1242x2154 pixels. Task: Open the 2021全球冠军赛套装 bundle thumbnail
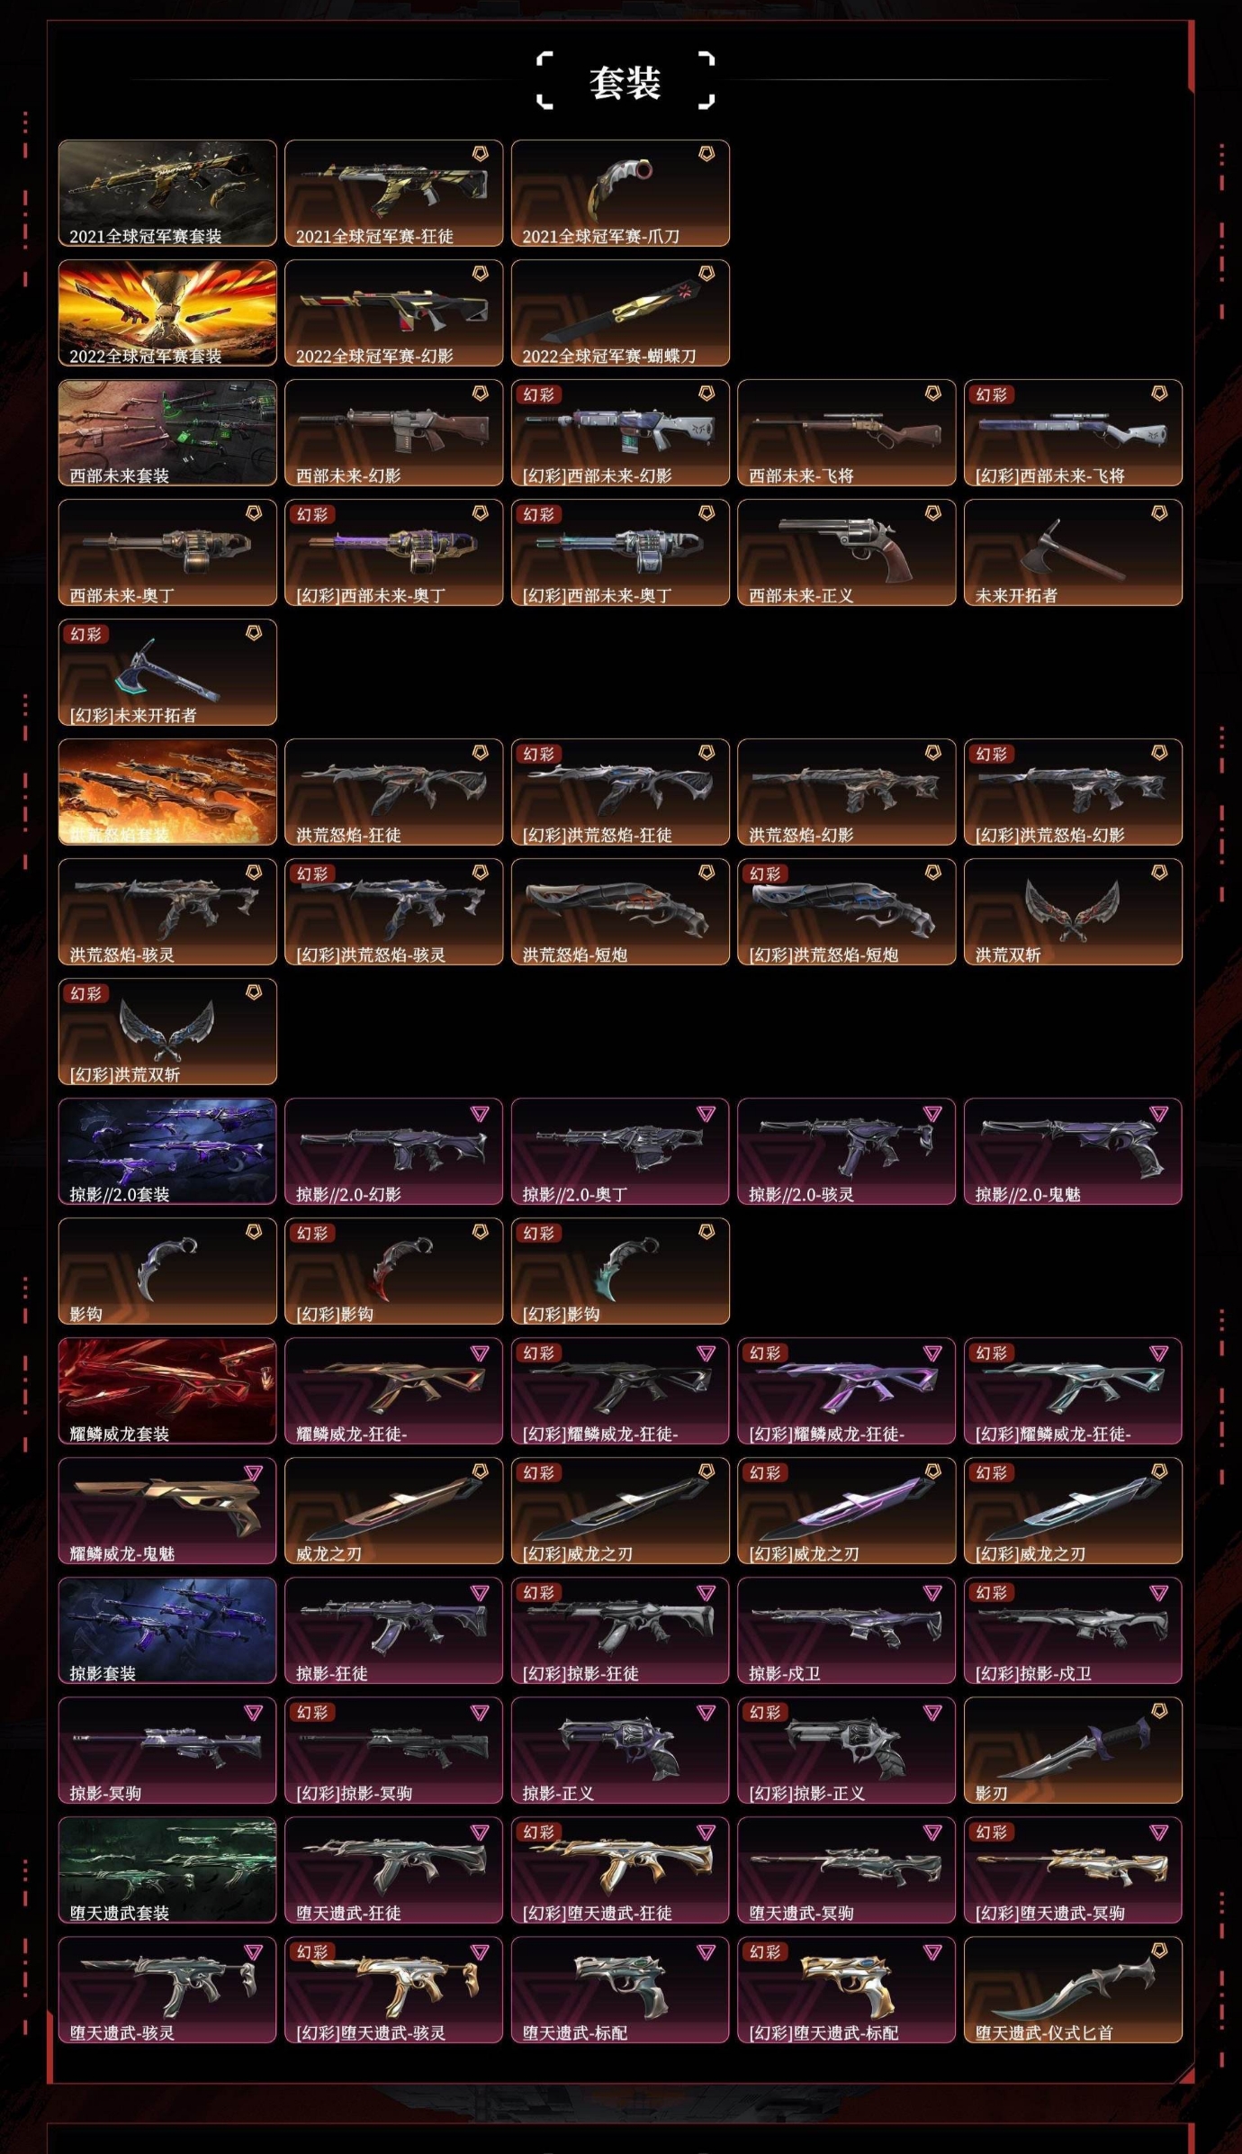pyautogui.click(x=167, y=193)
